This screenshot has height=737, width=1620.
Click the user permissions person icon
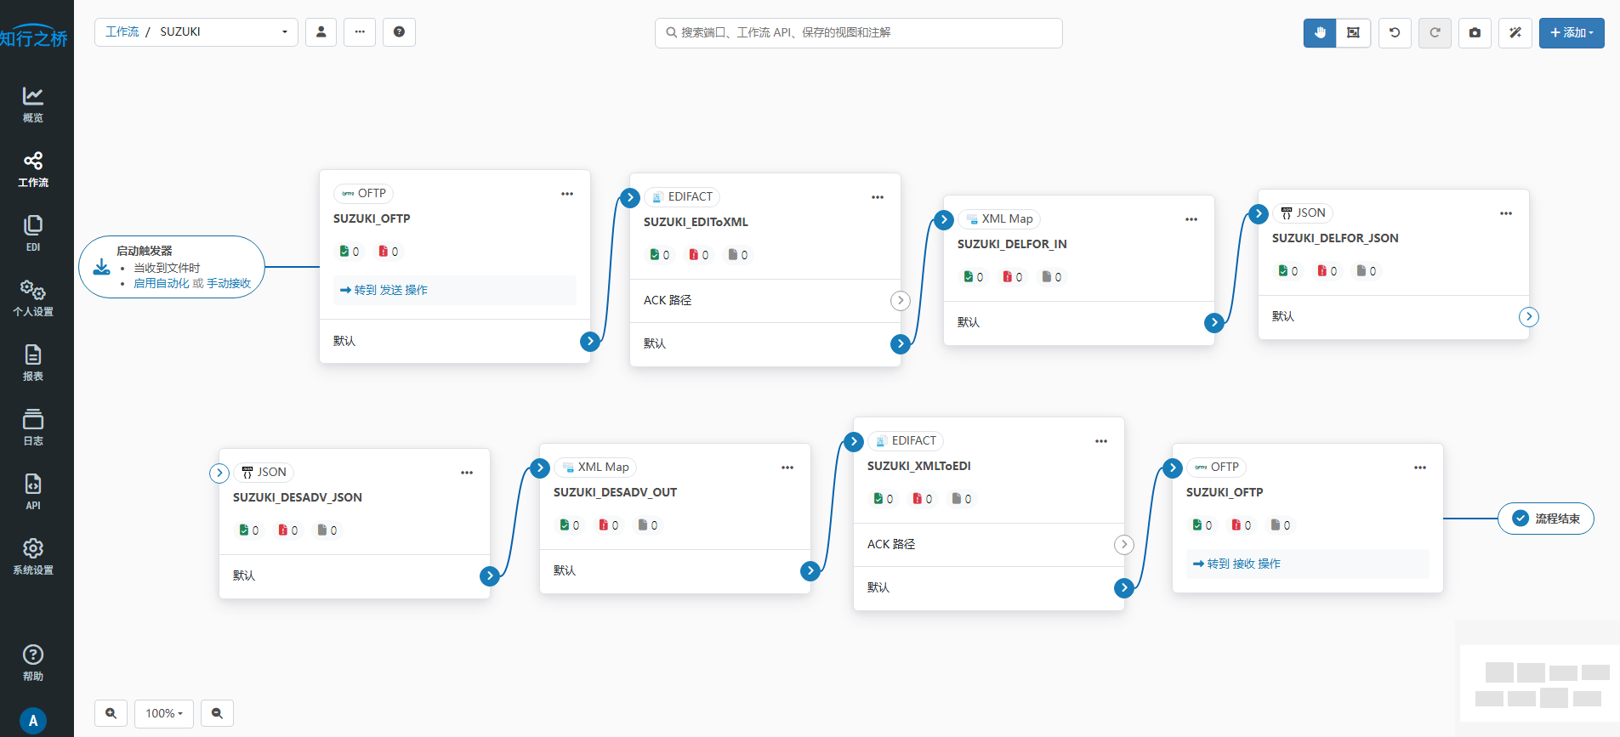321,32
